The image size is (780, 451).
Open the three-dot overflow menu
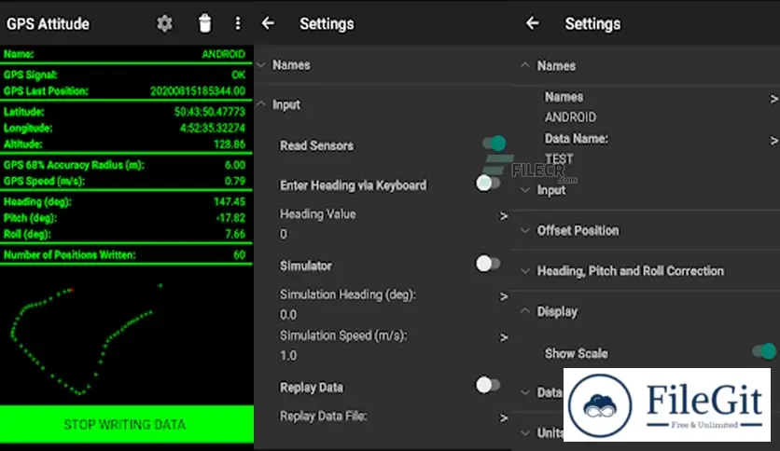tap(238, 23)
